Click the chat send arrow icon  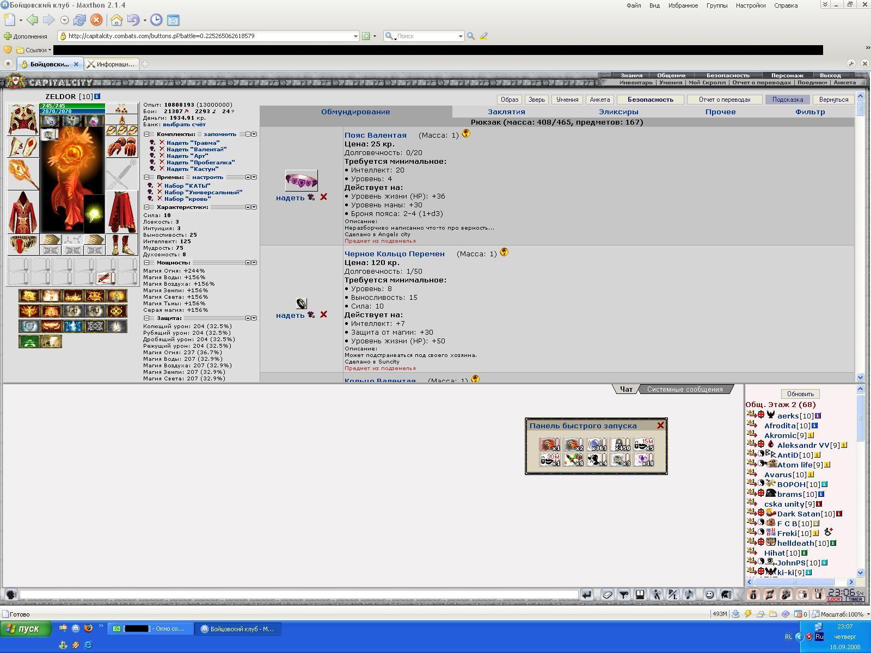pos(586,595)
